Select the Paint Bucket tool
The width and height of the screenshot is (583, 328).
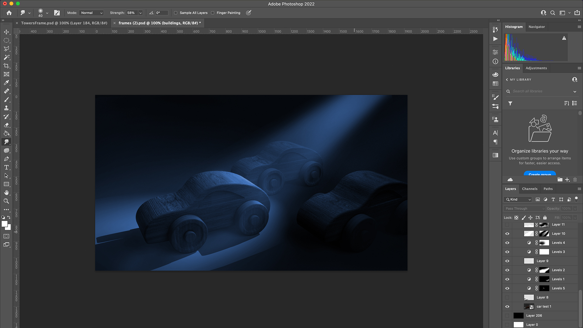[6, 133]
